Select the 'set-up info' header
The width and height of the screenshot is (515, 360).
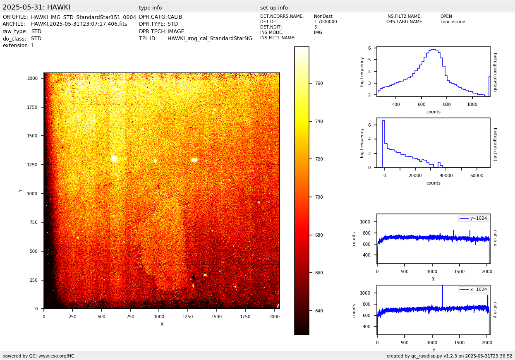[x=274, y=8]
